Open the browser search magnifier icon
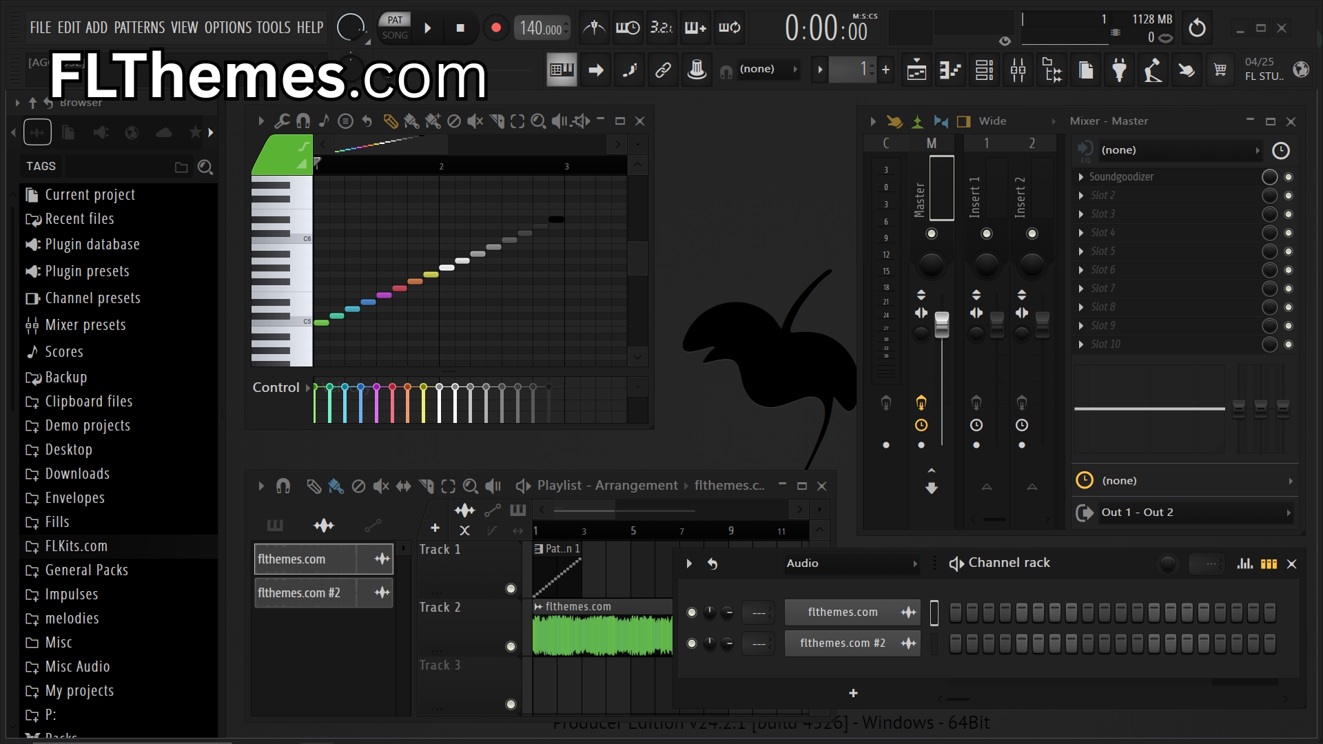 point(205,167)
